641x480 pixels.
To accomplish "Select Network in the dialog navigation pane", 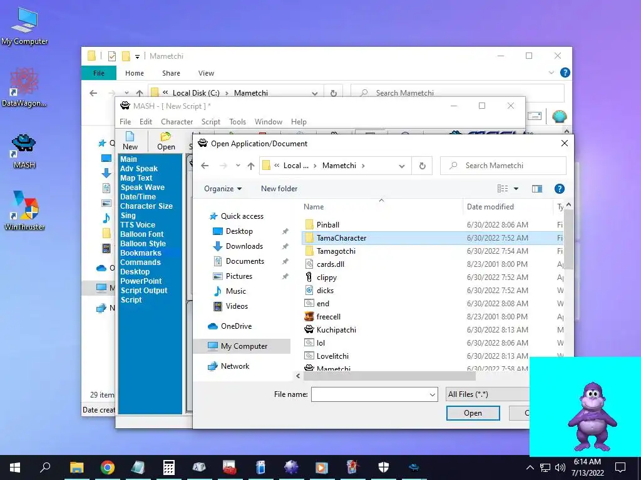I will 235,366.
